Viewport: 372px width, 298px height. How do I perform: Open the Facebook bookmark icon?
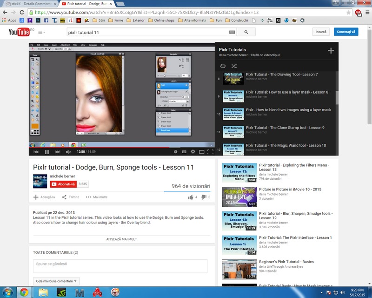[46, 20]
